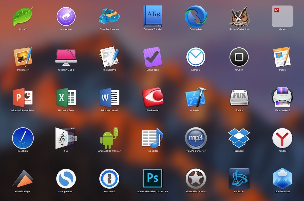The height and width of the screenshot is (201, 304).
Task: Open XLD audio app
Action: 66,138
